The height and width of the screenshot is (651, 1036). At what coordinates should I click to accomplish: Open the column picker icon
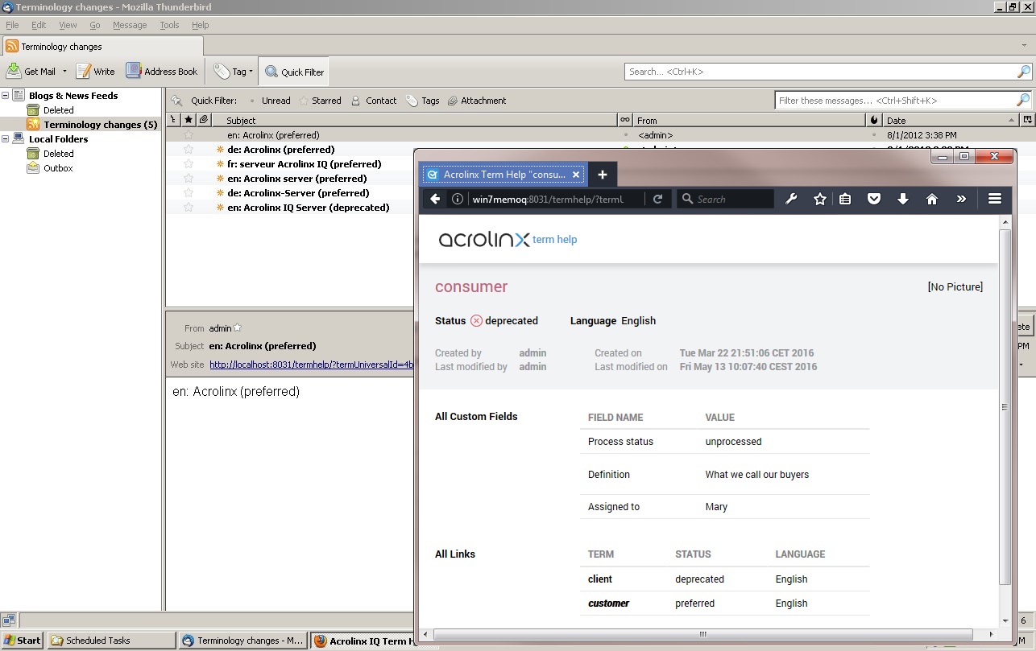click(x=1027, y=120)
